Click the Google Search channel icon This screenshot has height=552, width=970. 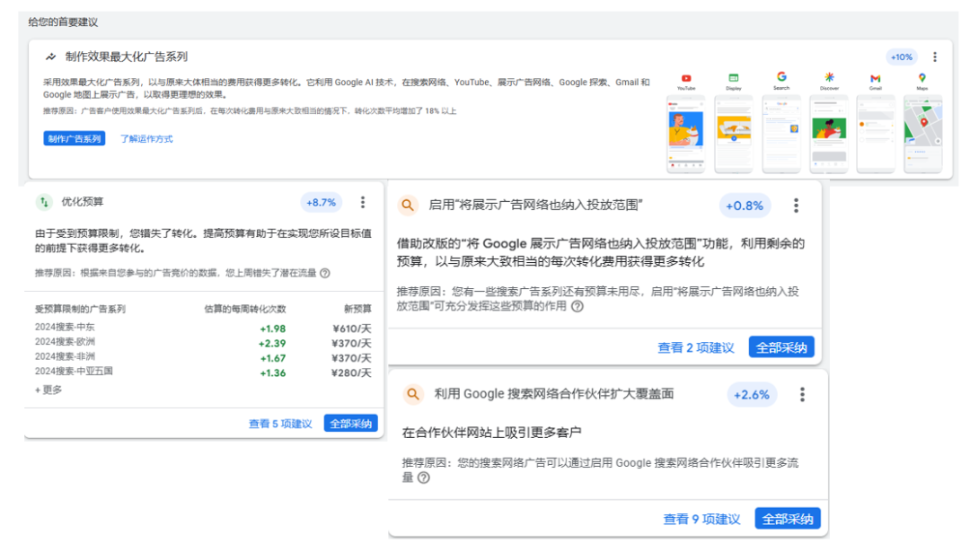coord(781,79)
